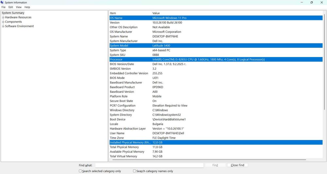
Task: Select the Embedded Controller Version row
Action: (x=216, y=73)
